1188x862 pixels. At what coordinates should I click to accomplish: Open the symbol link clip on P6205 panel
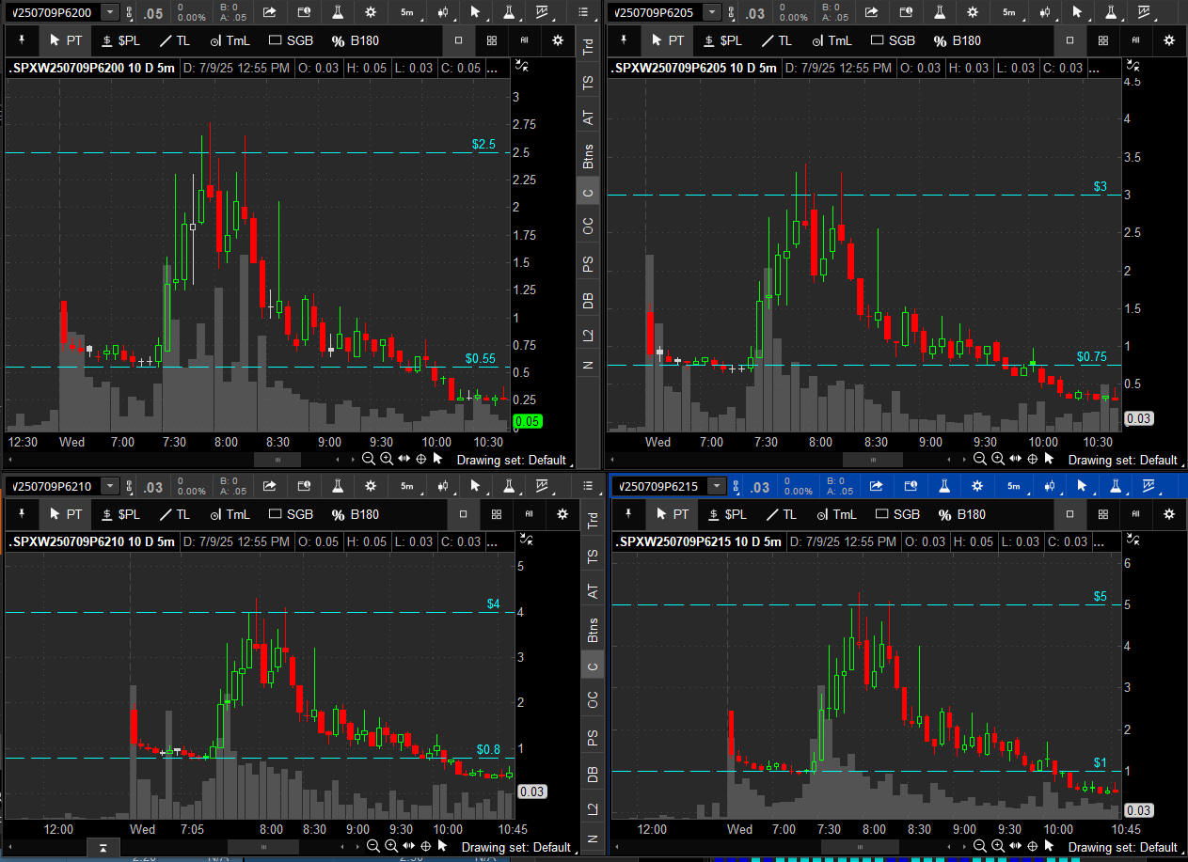(730, 12)
